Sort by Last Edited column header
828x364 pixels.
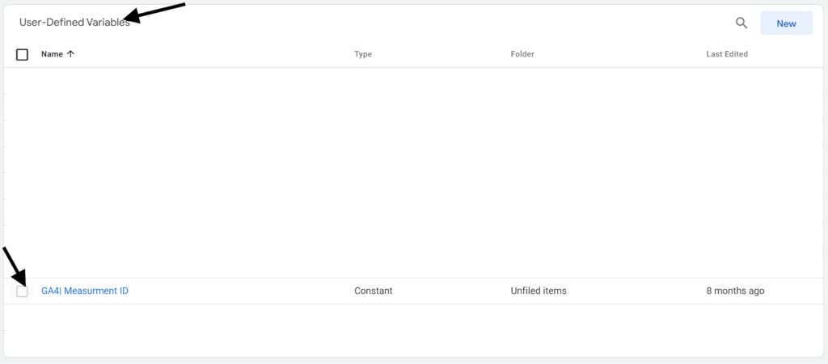click(x=727, y=54)
